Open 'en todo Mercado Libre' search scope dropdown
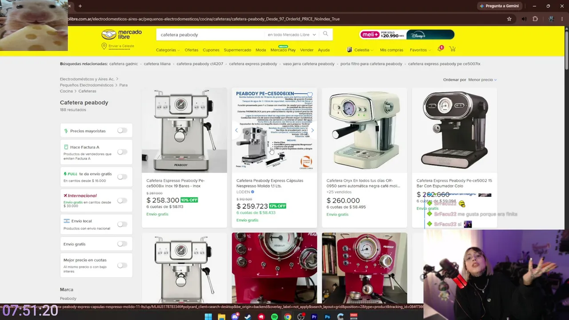This screenshot has height=320, width=569. click(292, 35)
